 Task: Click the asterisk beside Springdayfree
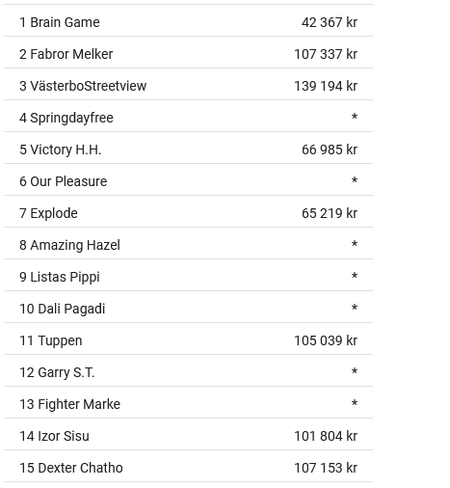pos(355,117)
